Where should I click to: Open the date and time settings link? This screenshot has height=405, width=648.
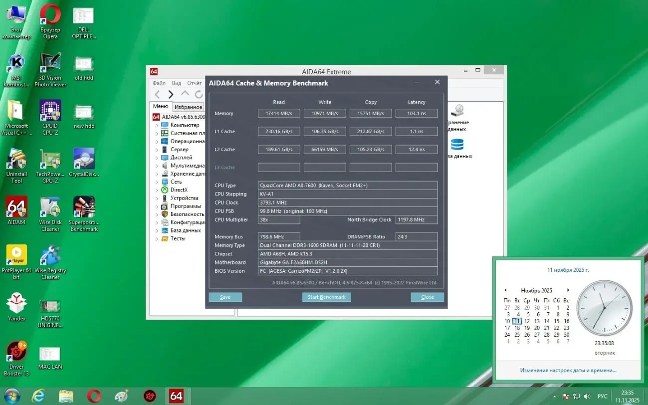(568, 371)
